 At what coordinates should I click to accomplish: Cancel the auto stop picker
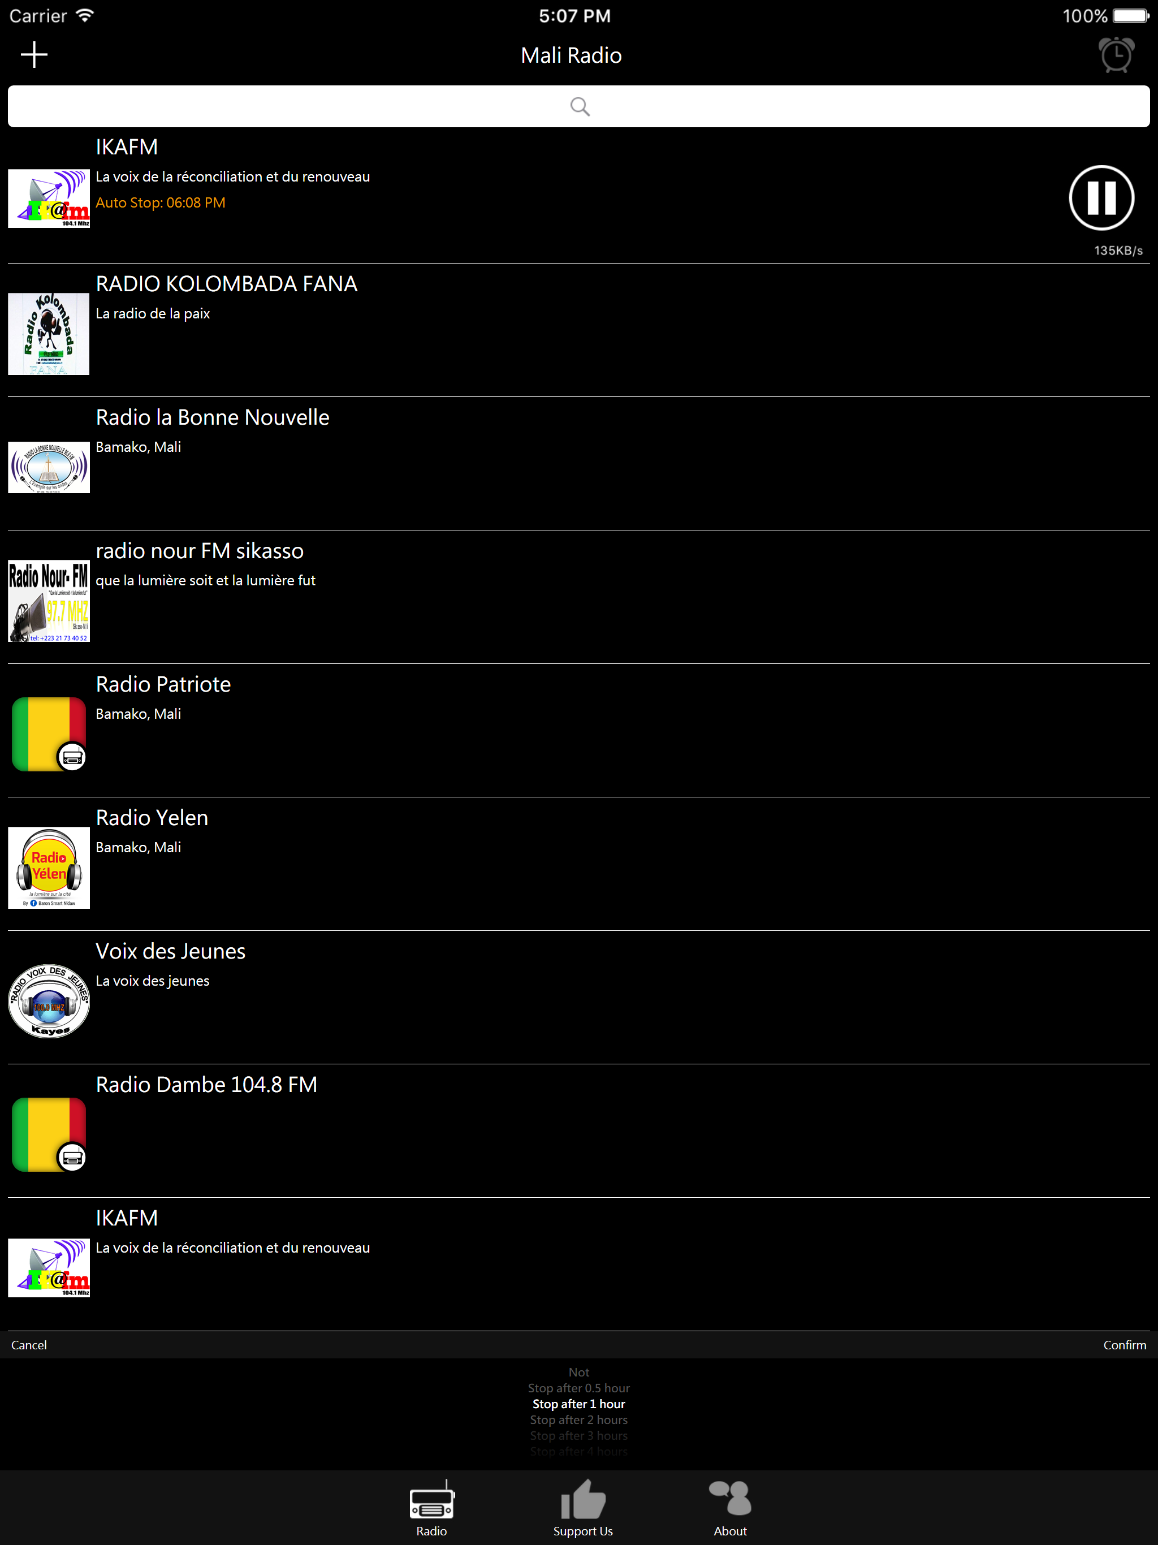coord(29,1345)
